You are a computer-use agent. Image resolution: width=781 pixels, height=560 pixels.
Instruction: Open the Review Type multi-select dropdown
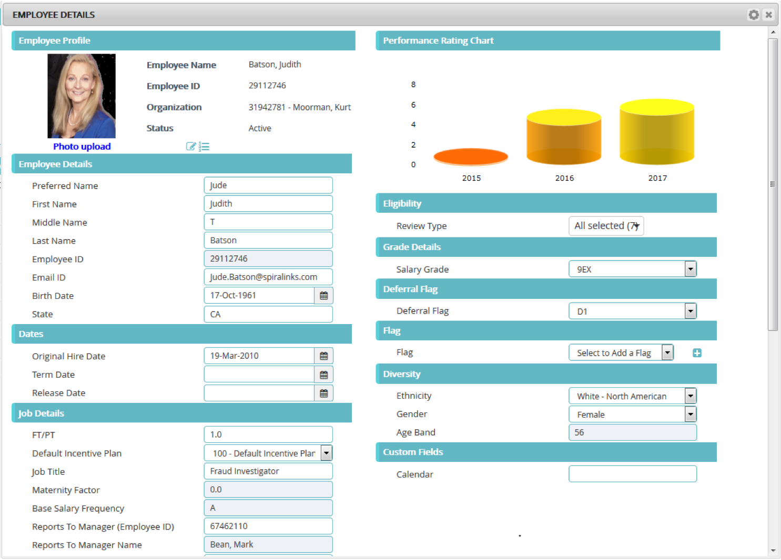click(x=606, y=226)
